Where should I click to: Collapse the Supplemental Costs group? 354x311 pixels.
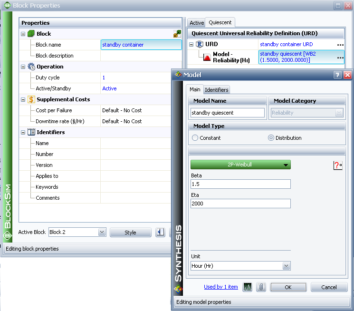click(x=23, y=99)
